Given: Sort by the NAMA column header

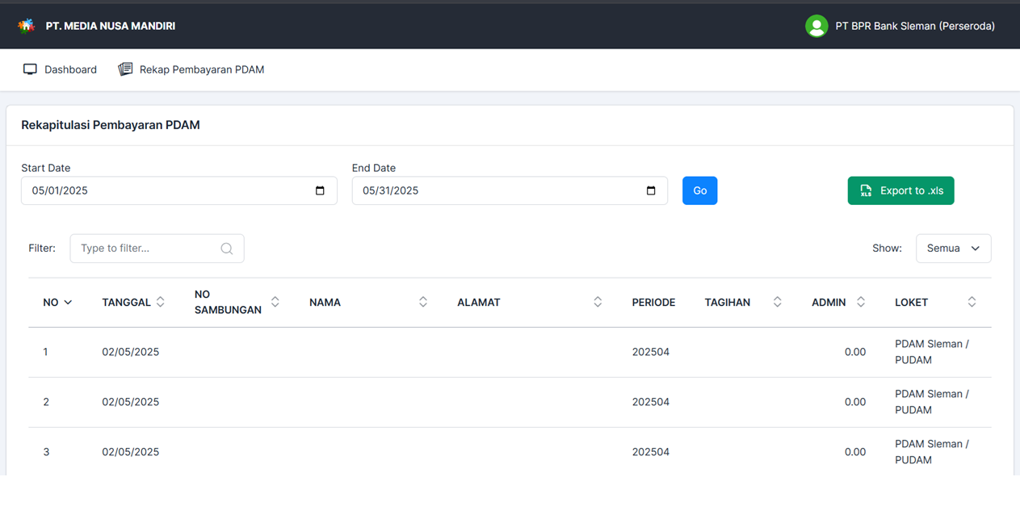Looking at the screenshot, I should (325, 302).
